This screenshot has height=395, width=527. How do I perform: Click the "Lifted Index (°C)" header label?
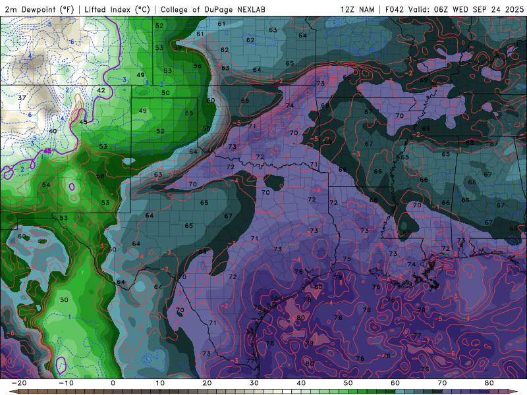(x=117, y=10)
